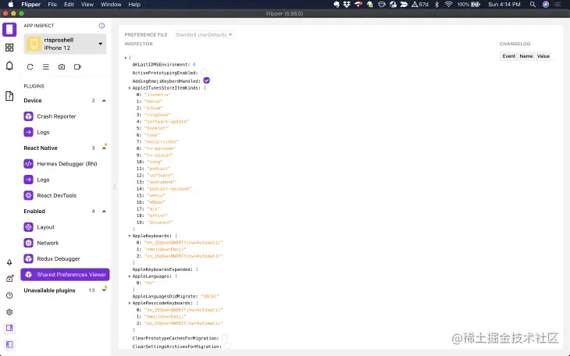Open the navigation bookmarks list icon
This screenshot has width=570, height=356.
click(x=46, y=67)
